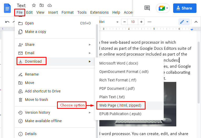The image size is (201, 138).
Task: Click the Google Docs home icon
Action: point(7,8)
